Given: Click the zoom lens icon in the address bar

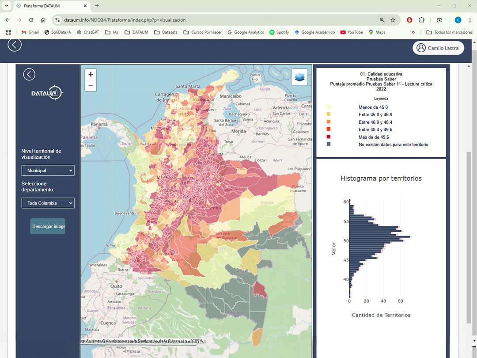Looking at the screenshot, I should tap(382, 20).
